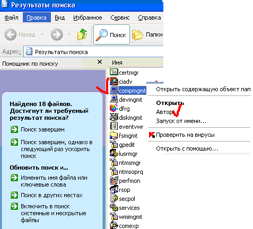
Task: Click the fsmgmt folder icon
Action: click(114, 135)
